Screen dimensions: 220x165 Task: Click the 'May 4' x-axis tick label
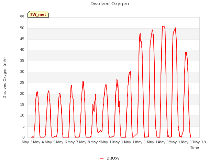click(38, 142)
